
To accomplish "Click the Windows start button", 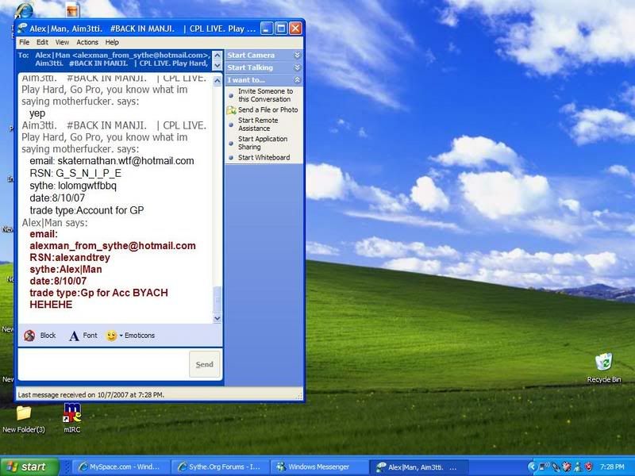I will pyautogui.click(x=29, y=466).
